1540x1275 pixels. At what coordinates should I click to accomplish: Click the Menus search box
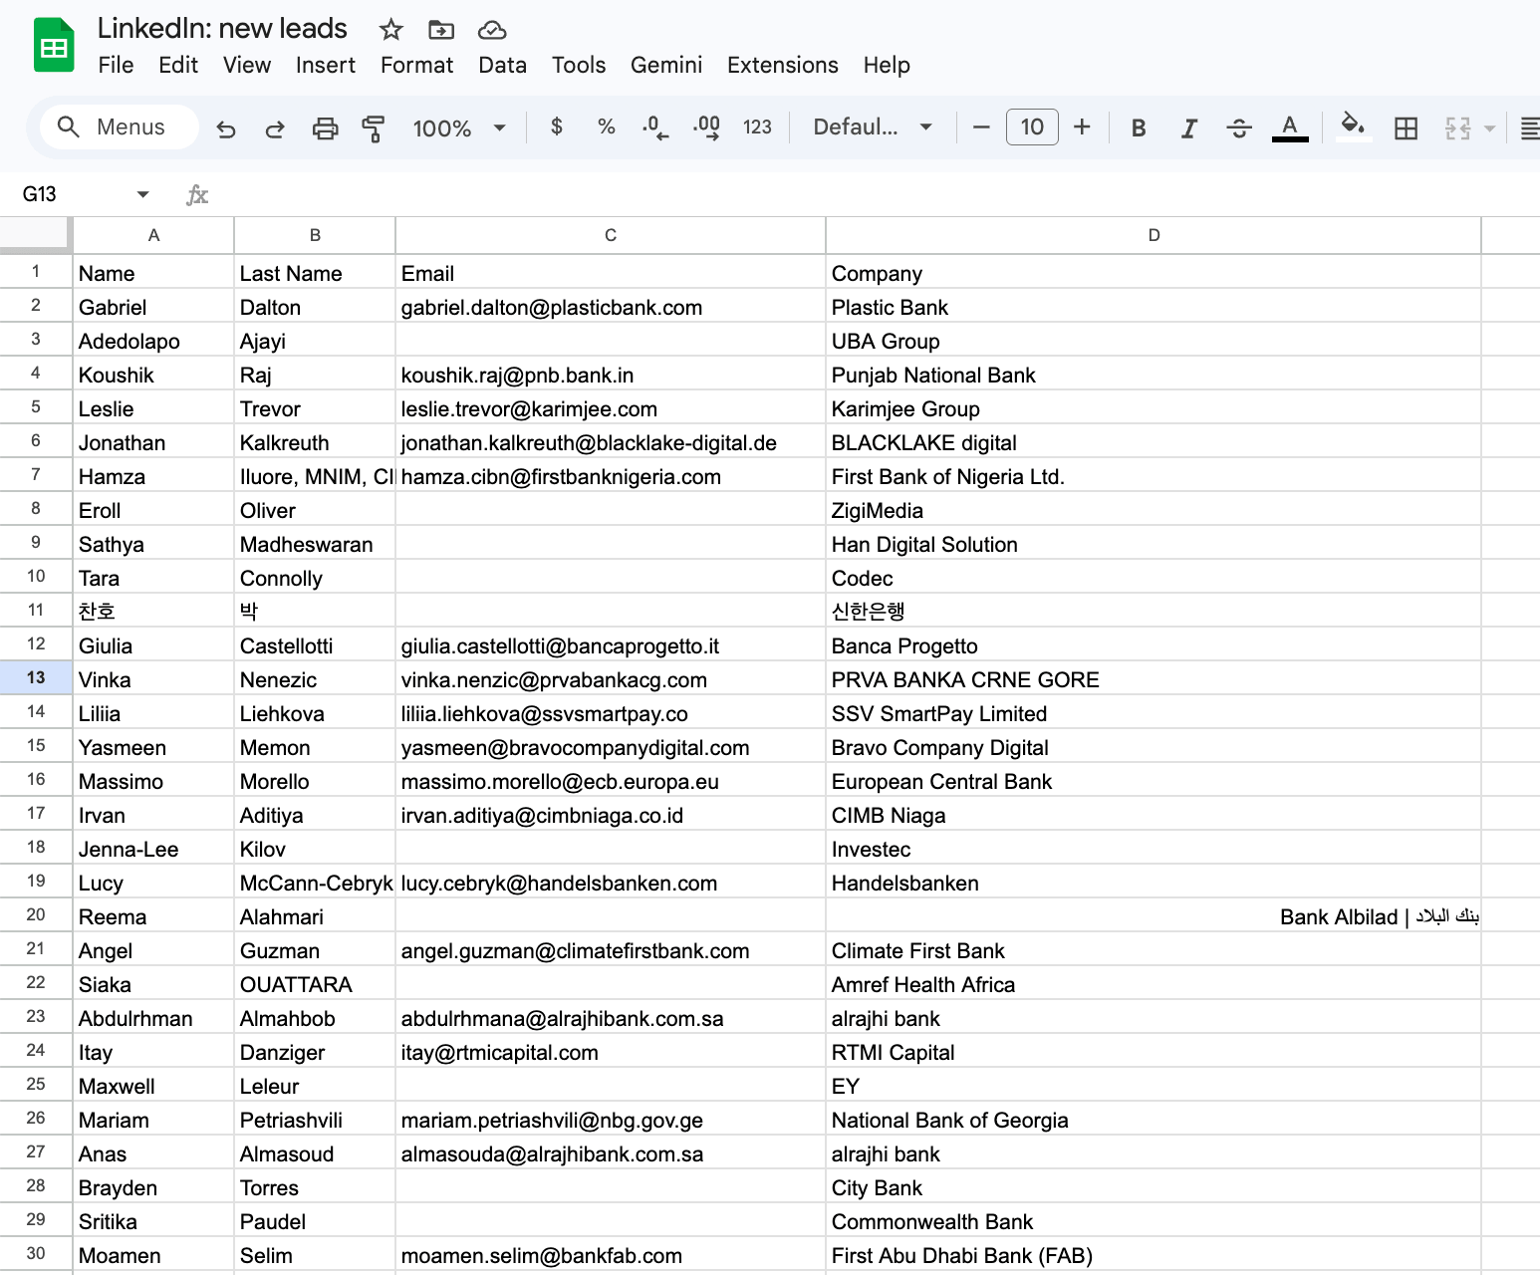pyautogui.click(x=120, y=127)
